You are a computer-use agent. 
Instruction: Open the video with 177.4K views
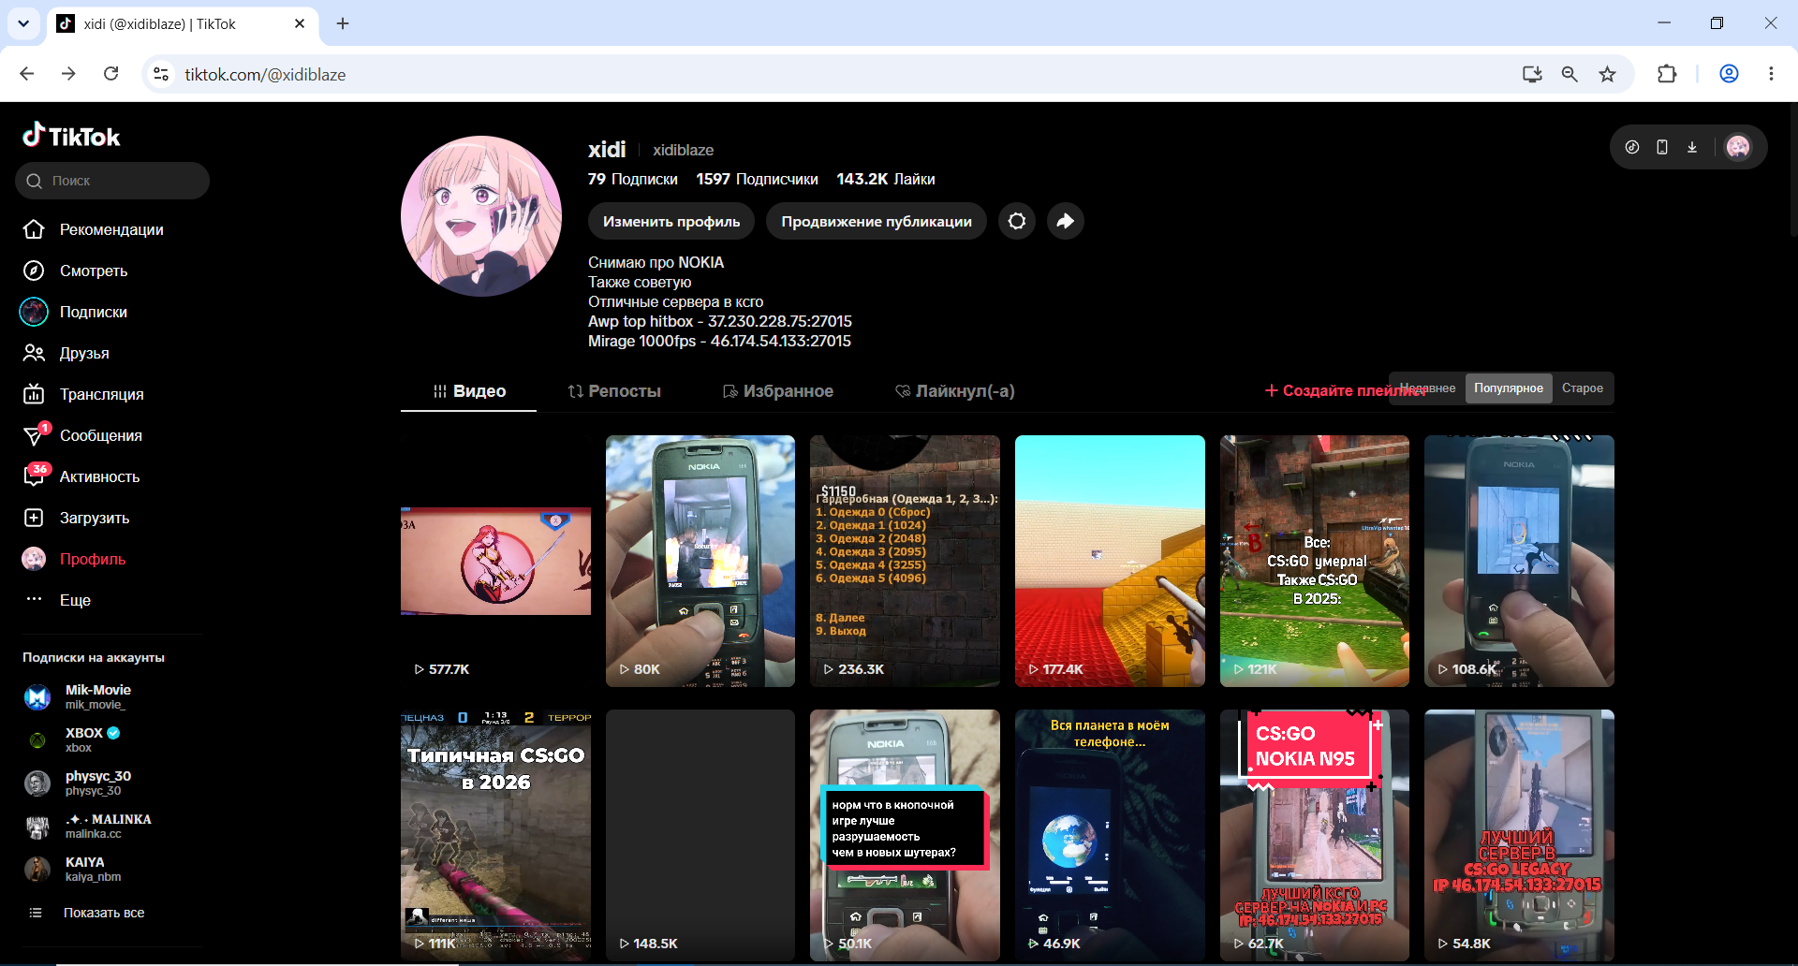point(1110,561)
